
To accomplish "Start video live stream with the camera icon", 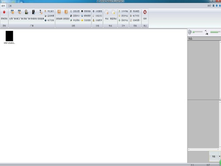I will pyautogui.click(x=41, y=15).
